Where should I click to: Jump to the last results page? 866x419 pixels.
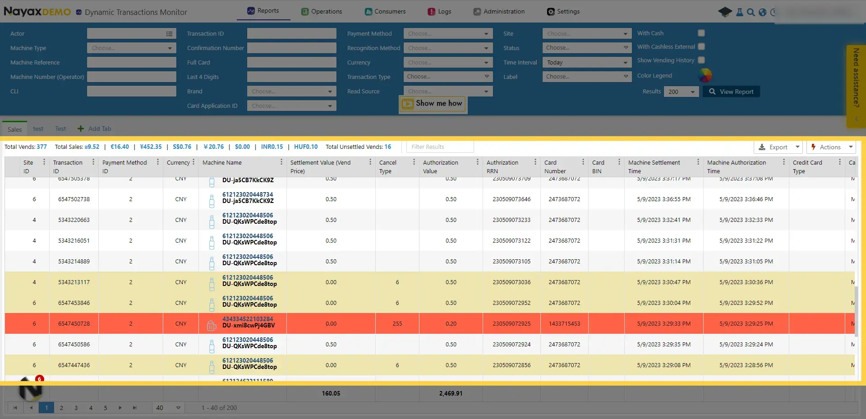click(x=134, y=408)
